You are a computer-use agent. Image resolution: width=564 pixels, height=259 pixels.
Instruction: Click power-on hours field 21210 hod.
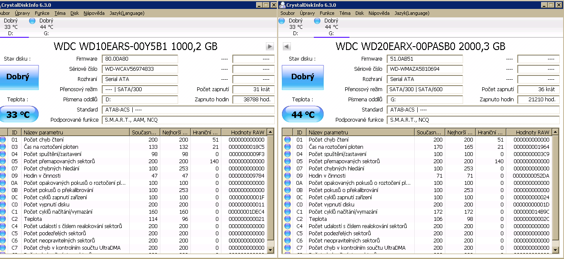click(x=538, y=100)
